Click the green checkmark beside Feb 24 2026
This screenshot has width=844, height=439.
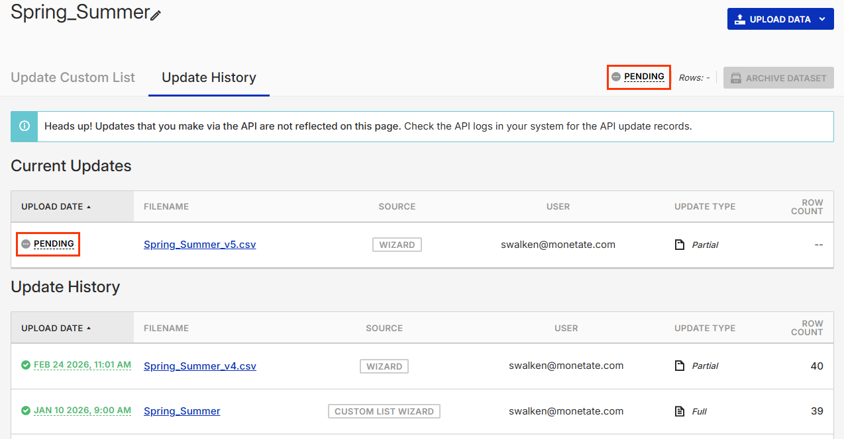26,365
